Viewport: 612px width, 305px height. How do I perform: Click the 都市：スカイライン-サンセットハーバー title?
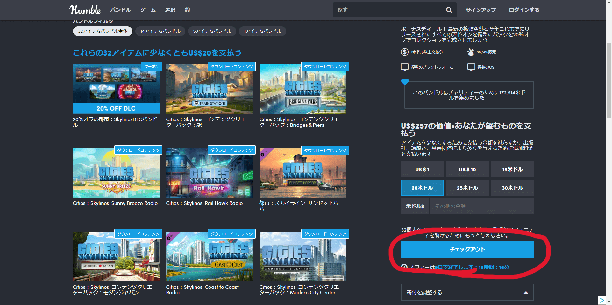pos(301,206)
